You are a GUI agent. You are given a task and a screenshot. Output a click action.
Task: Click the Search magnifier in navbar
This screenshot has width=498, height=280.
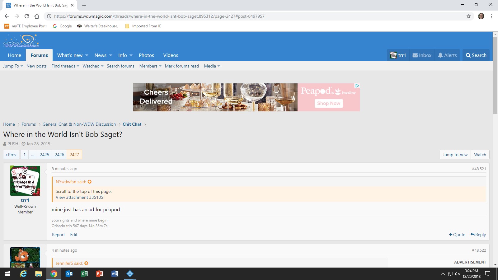476,55
